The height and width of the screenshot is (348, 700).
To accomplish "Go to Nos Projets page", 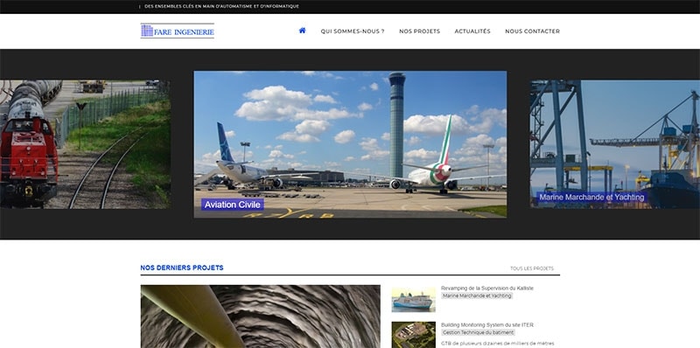I will tap(419, 31).
